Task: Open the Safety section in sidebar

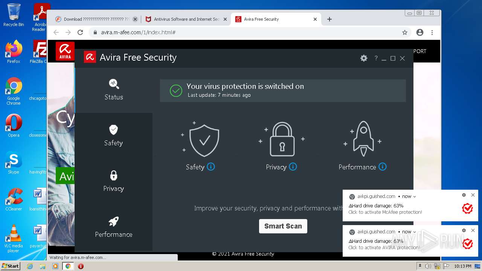Action: point(114,136)
